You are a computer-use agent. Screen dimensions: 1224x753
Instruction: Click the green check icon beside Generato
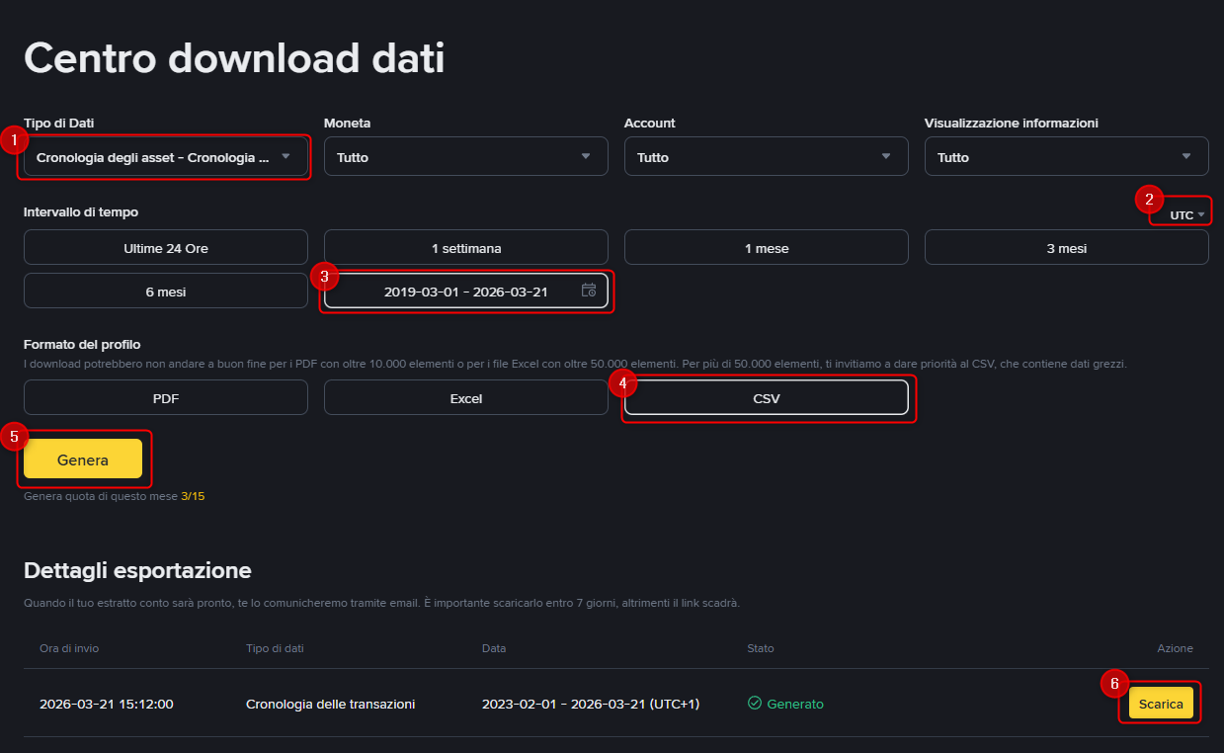pyautogui.click(x=753, y=704)
